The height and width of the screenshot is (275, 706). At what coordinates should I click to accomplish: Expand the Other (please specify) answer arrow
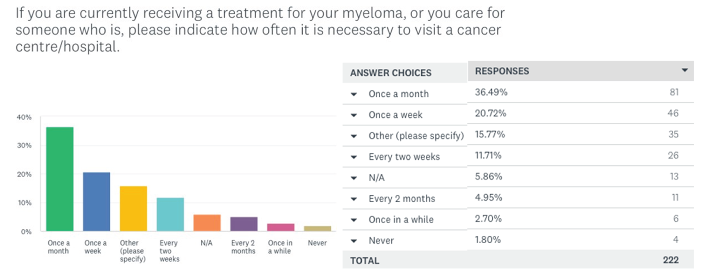[354, 136]
